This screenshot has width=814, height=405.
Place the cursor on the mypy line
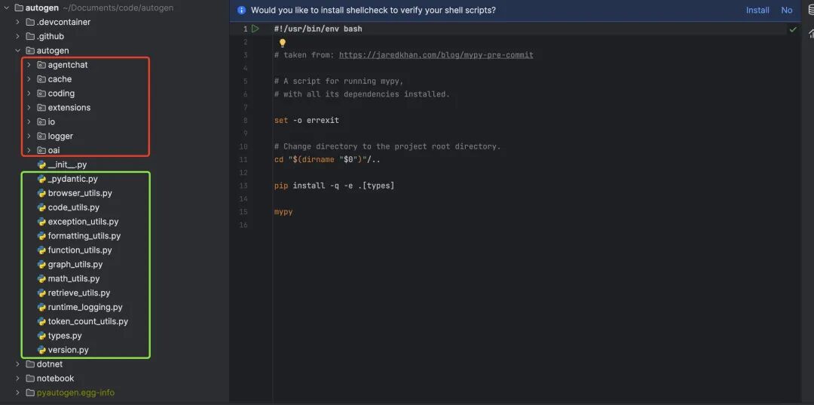tap(283, 212)
